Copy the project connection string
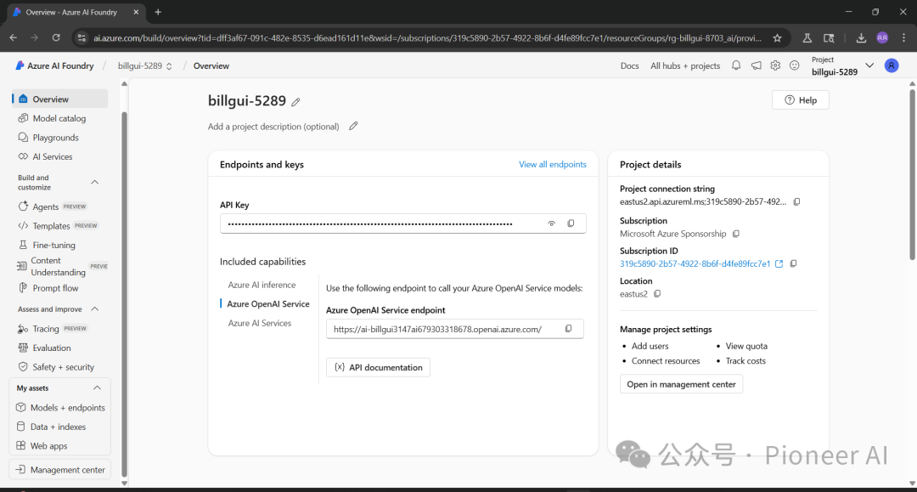Screen dimensions: 917x492 (x=796, y=202)
